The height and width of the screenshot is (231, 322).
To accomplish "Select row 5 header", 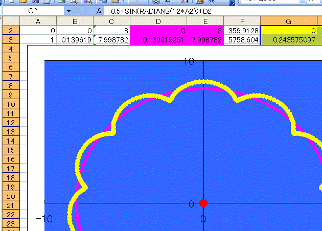I will click(11, 58).
